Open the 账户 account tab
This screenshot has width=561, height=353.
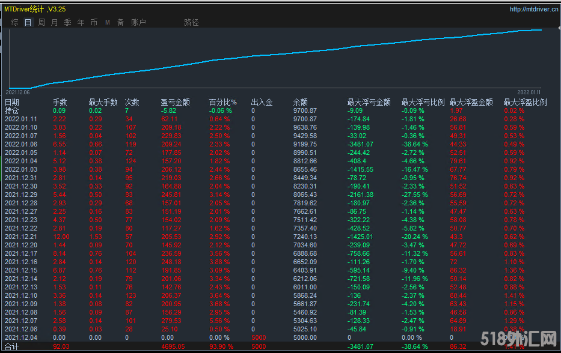(138, 22)
